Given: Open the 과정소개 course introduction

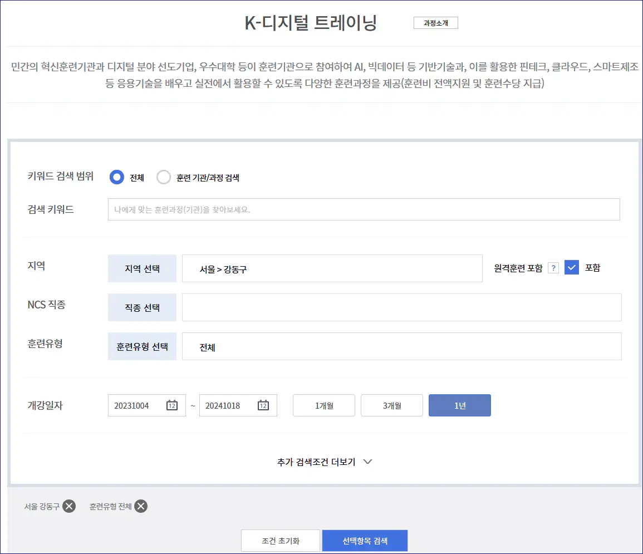Looking at the screenshot, I should [x=436, y=23].
